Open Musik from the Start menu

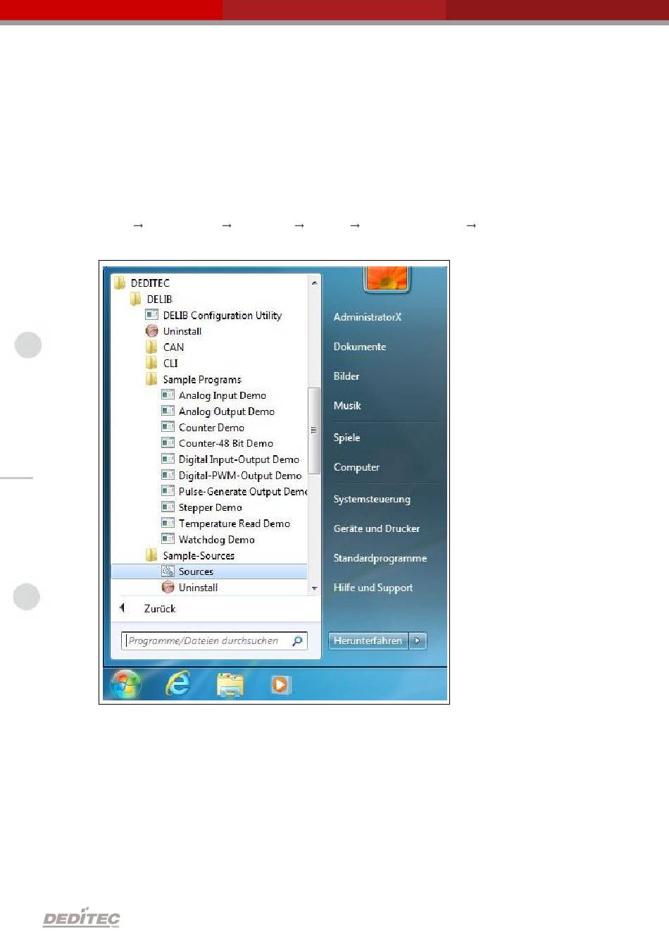point(347,406)
